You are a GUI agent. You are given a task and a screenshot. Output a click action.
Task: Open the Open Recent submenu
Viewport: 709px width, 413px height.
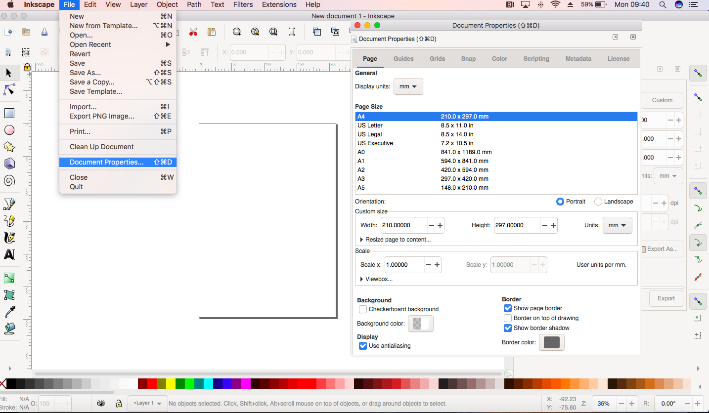pos(118,44)
